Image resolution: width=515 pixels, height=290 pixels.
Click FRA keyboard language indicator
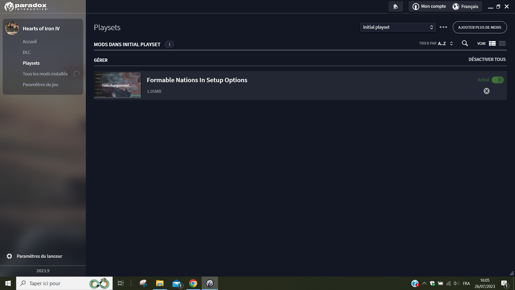pyautogui.click(x=466, y=283)
